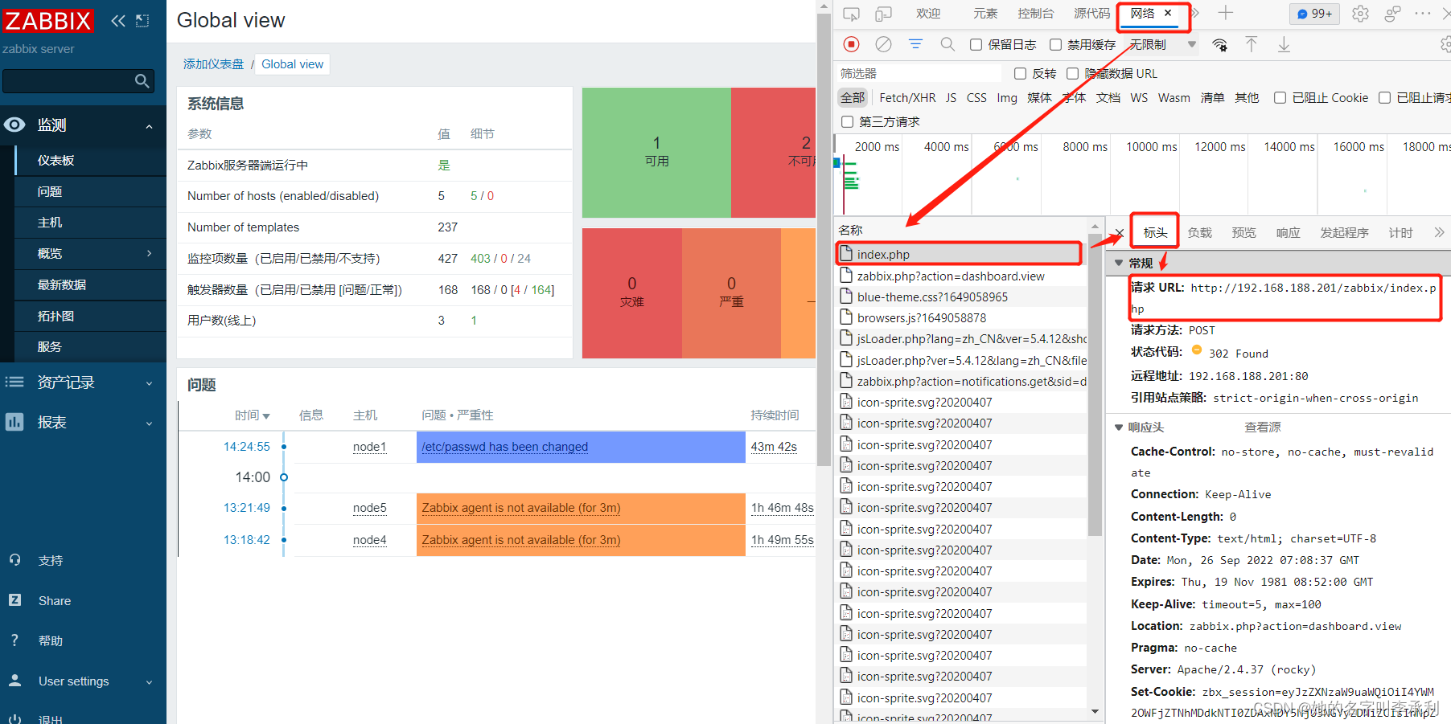Click the 支持 headset icon
This screenshot has height=724, width=1451.
click(14, 560)
